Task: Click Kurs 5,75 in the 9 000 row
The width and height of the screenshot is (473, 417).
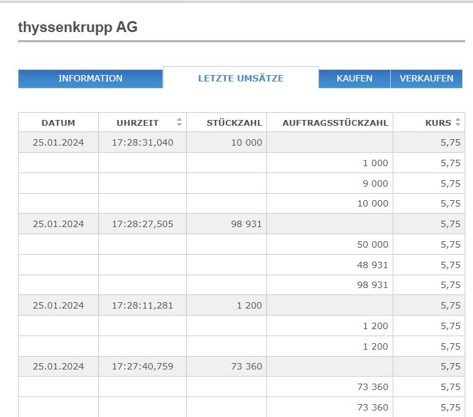Action: tap(451, 183)
